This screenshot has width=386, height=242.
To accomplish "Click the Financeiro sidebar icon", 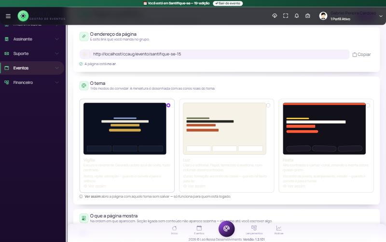I will 7,82.
